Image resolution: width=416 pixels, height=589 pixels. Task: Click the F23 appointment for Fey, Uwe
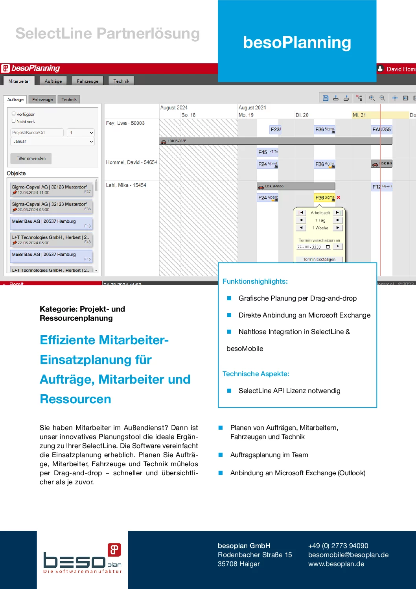276,129
